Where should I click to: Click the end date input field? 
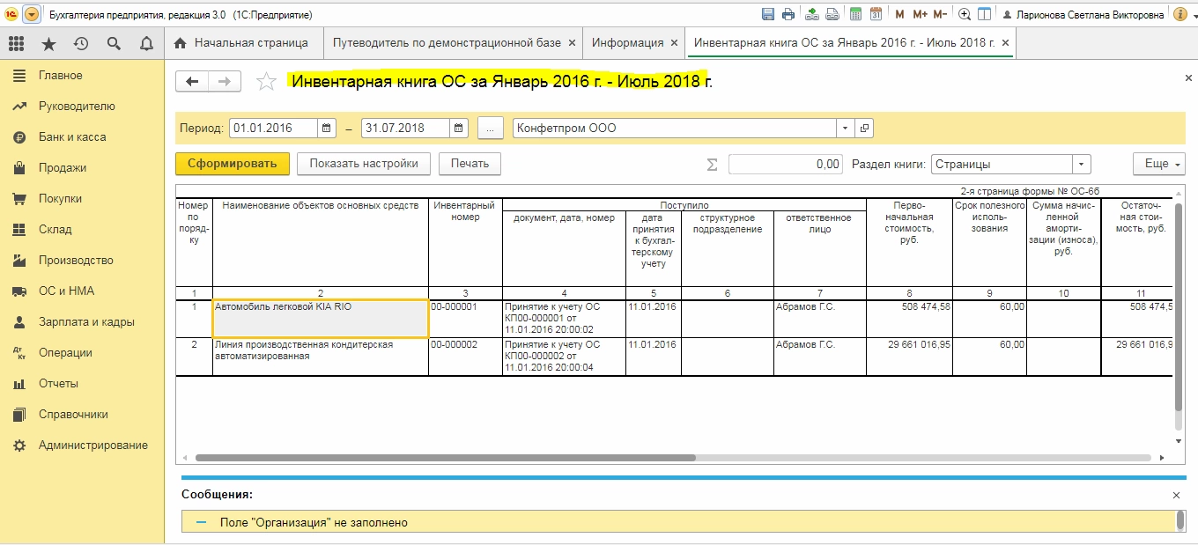coord(404,128)
